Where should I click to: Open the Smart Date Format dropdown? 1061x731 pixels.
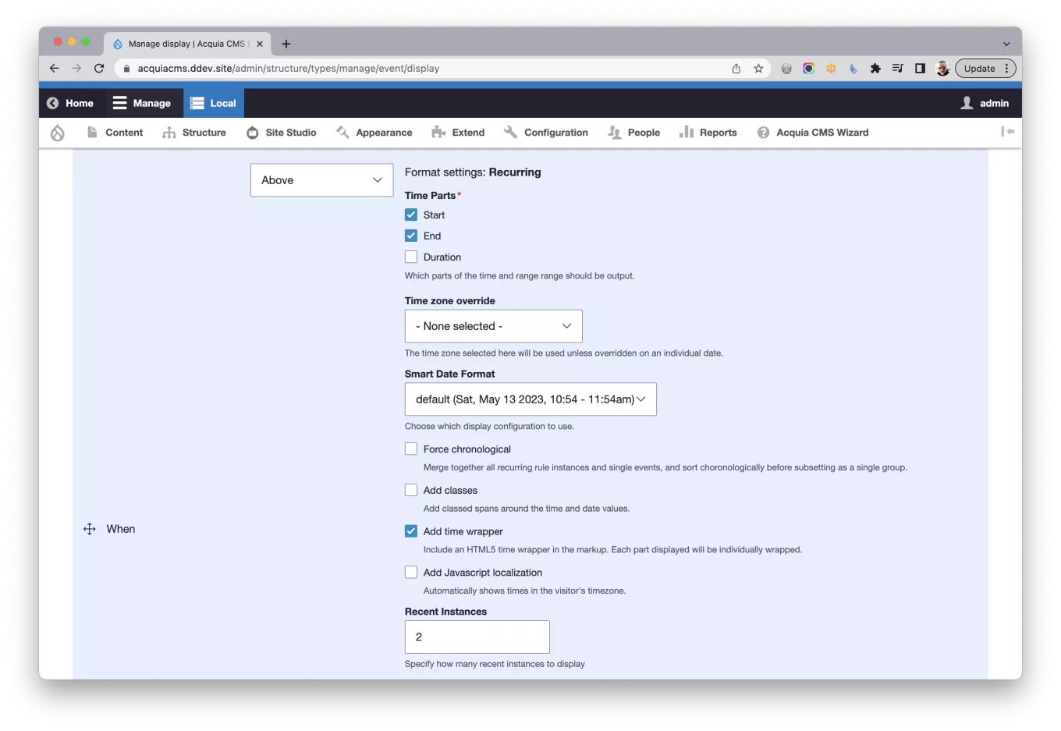click(x=530, y=399)
